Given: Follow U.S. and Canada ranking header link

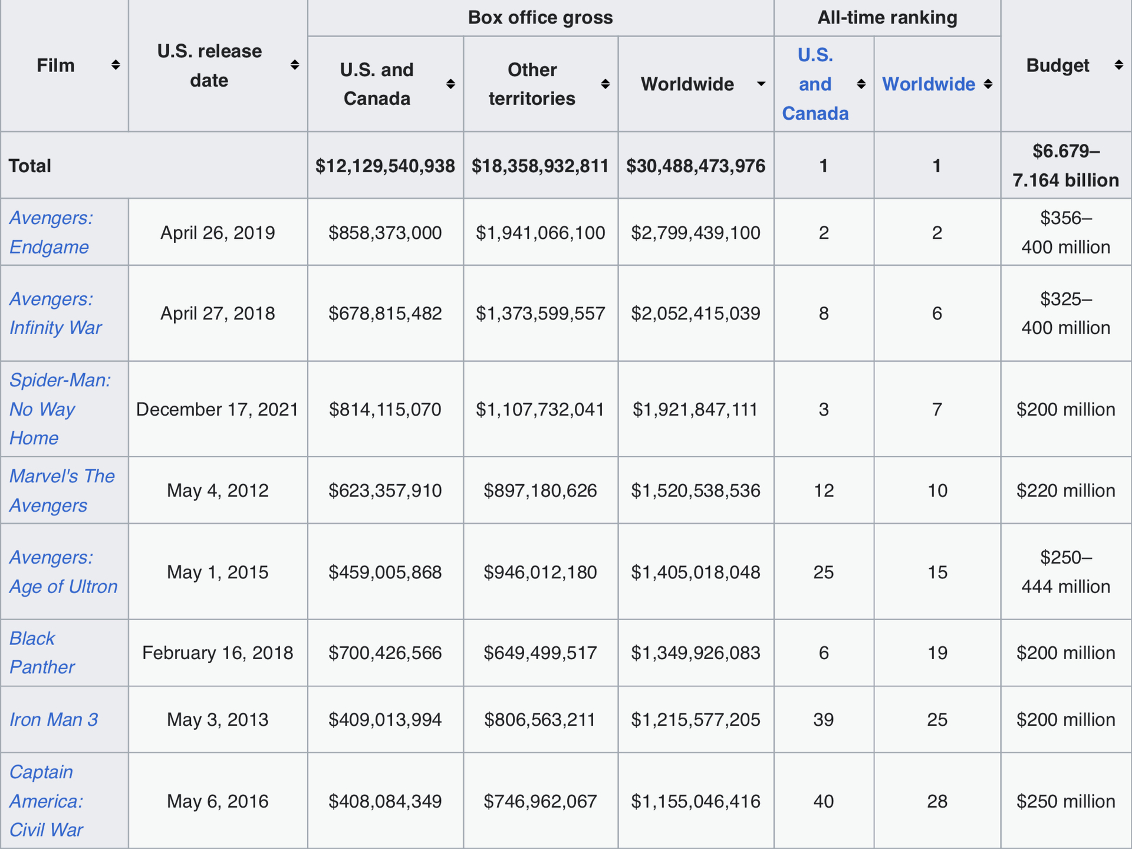Looking at the screenshot, I should [x=815, y=84].
